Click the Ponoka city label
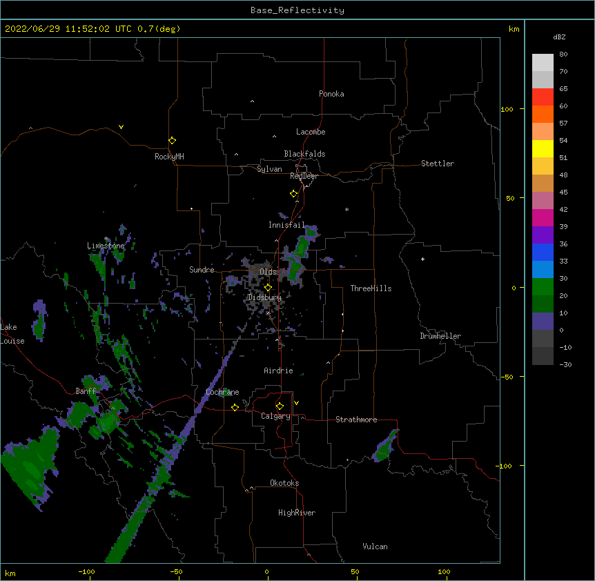This screenshot has width=595, height=581. point(331,94)
